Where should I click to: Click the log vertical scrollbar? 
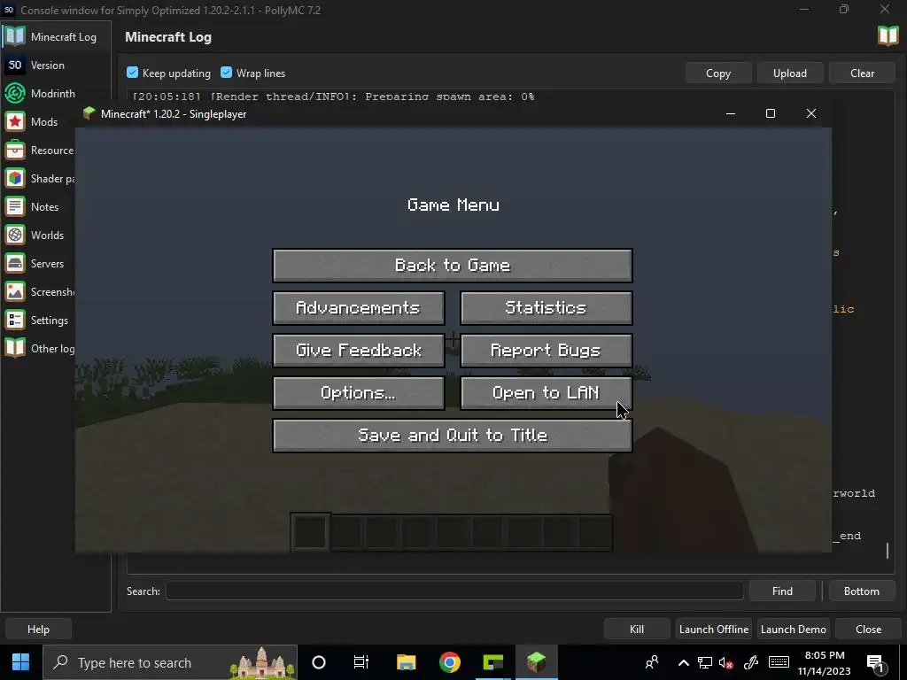tap(888, 550)
